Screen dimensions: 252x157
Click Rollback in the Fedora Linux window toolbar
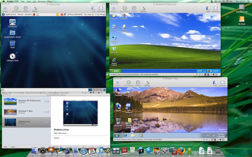[x=26, y=9]
